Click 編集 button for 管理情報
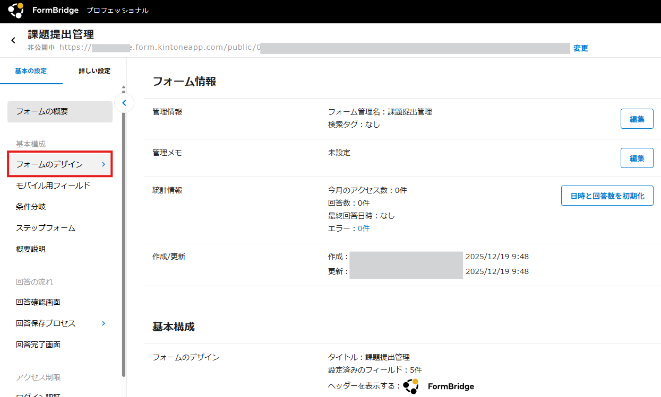The height and width of the screenshot is (397, 661). click(x=637, y=119)
